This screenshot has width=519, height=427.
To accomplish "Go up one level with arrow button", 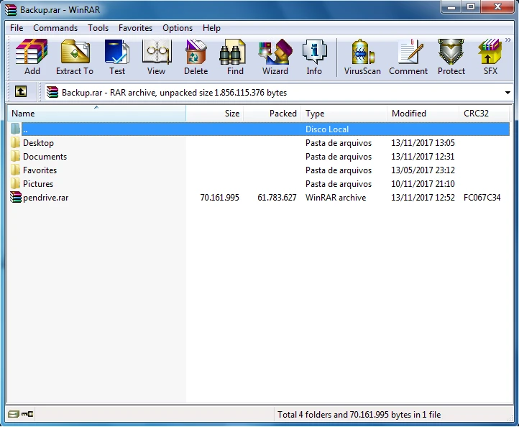I will [x=21, y=91].
